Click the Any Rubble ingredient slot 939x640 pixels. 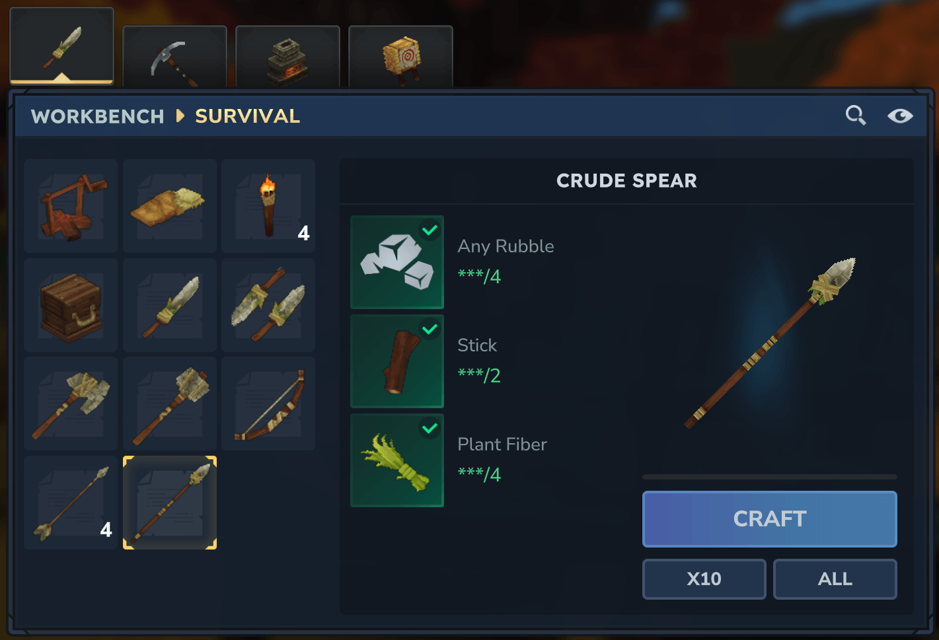click(397, 262)
